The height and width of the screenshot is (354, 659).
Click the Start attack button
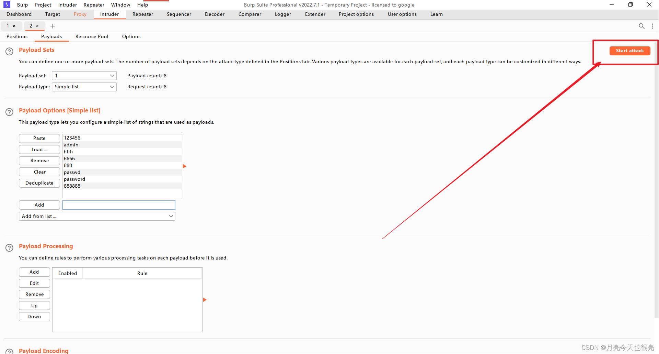click(x=630, y=51)
